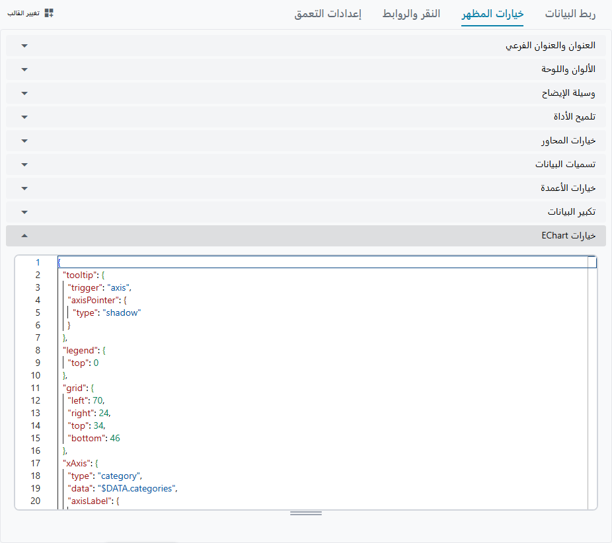Image resolution: width=612 pixels, height=543 pixels.
Task: Click the "axisLabel" key on line 20
Action: click(x=91, y=501)
